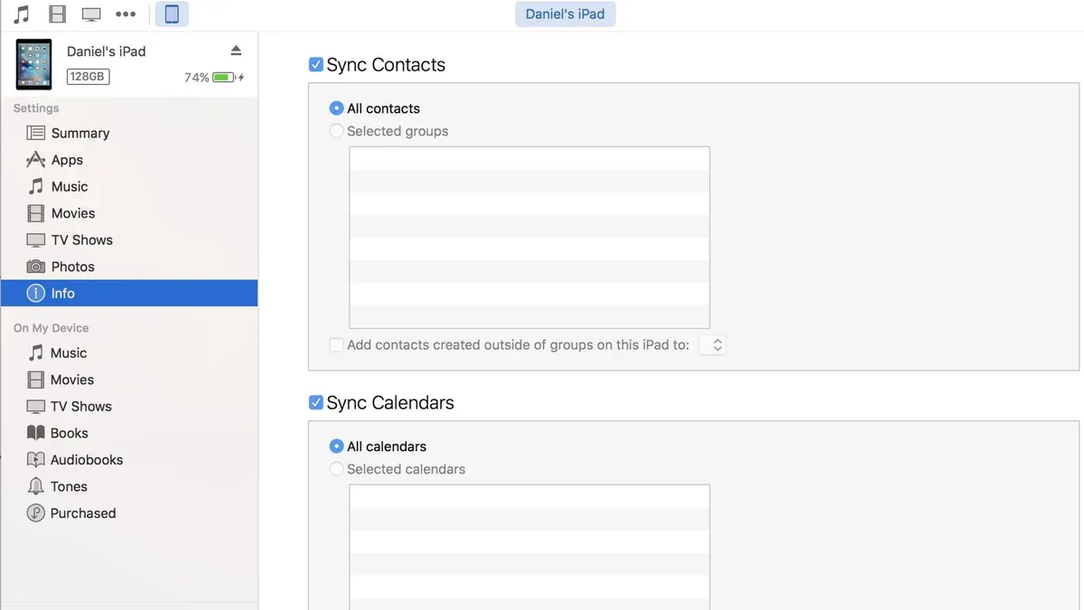Click the 128GB capacity badge
Viewport: 1084px width, 610px height.
88,77
